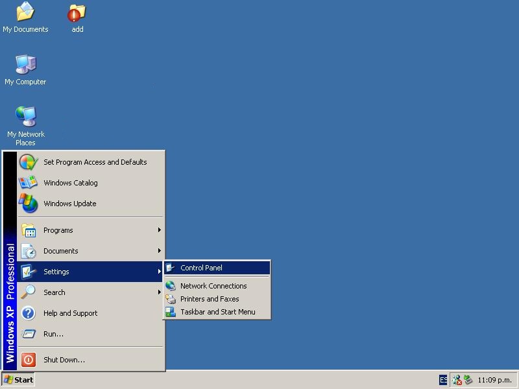The height and width of the screenshot is (389, 519).
Task: Select Run... from Start menu
Action: [x=91, y=334]
